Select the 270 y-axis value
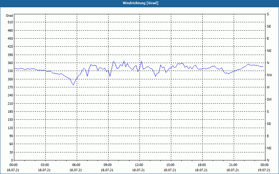 [x=10, y=87]
